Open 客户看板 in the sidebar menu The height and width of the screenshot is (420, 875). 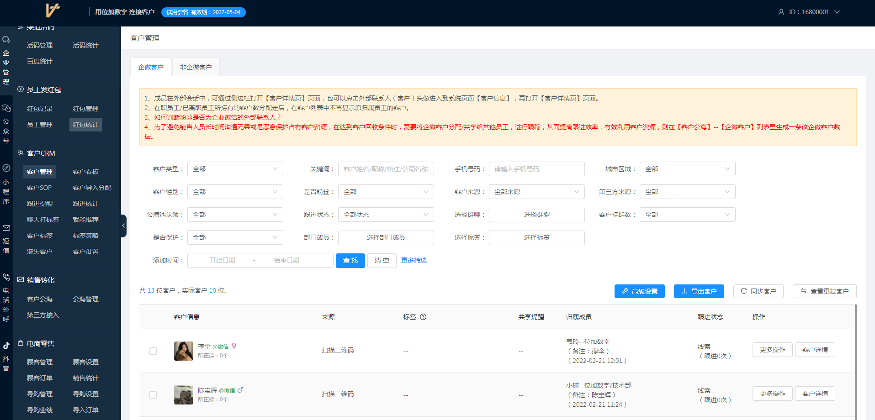(86, 172)
